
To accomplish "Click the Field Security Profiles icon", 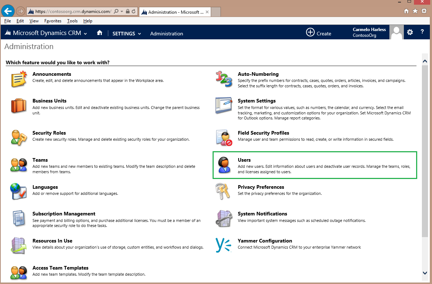I will 224,138.
